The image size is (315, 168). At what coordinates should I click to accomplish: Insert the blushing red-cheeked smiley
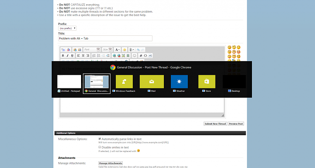[x=239, y=52]
